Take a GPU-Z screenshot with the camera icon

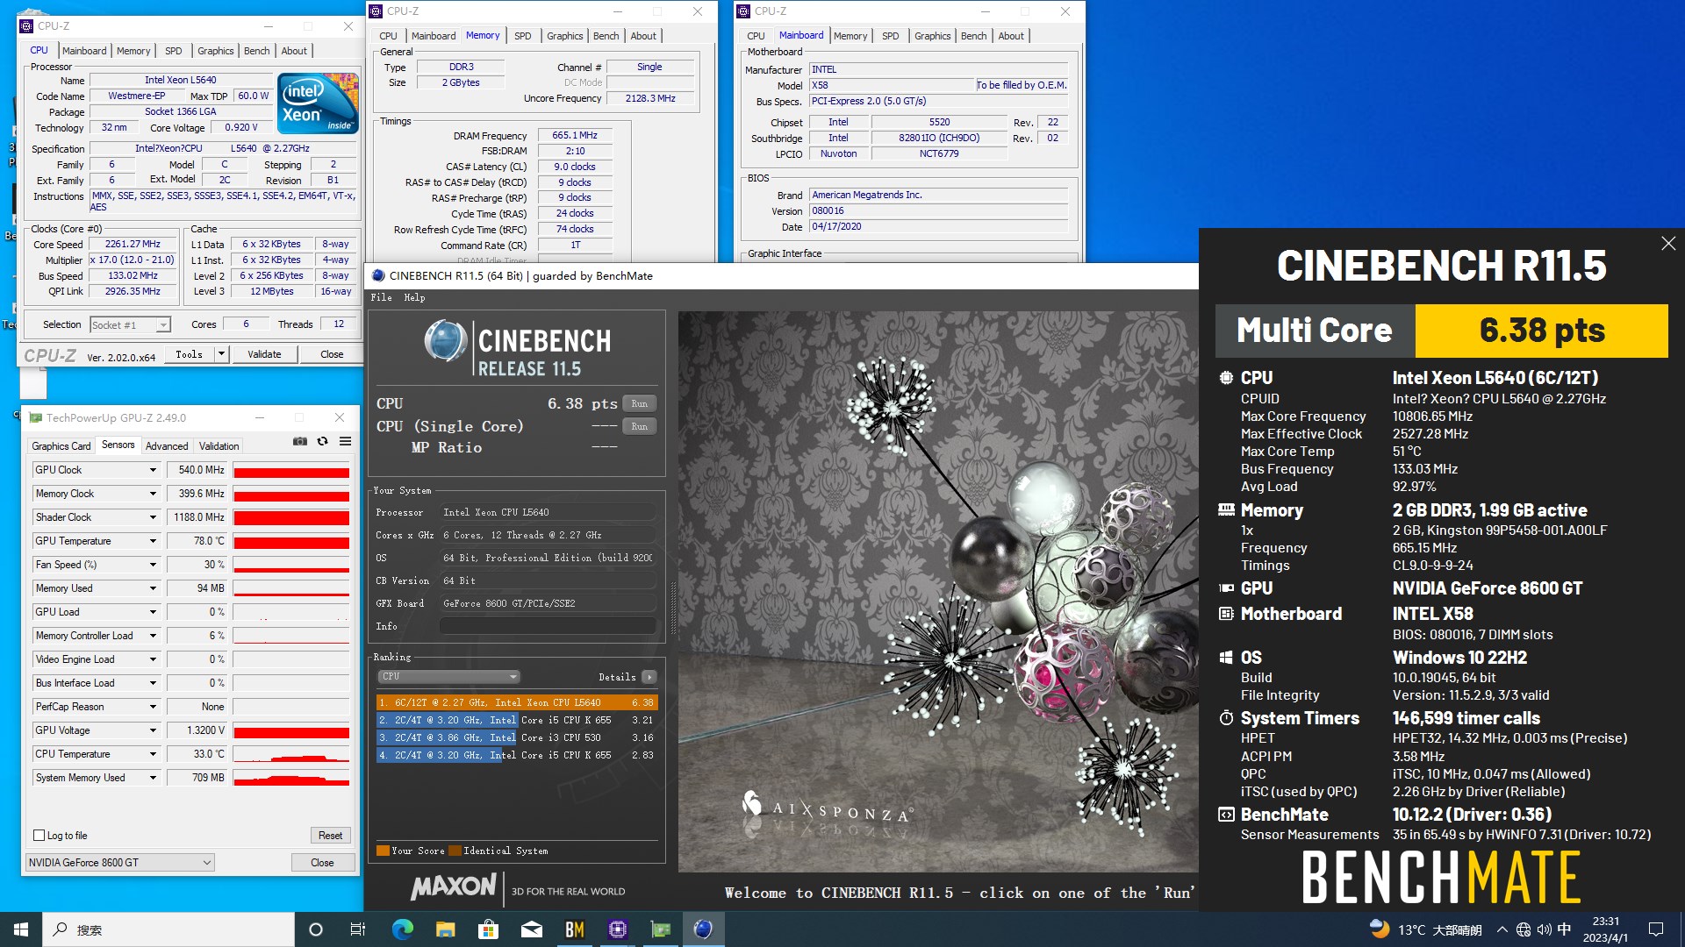pyautogui.click(x=300, y=442)
